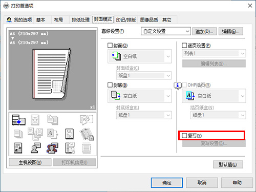Toggle the OHP插页 checkbox

pyautogui.click(x=184, y=85)
